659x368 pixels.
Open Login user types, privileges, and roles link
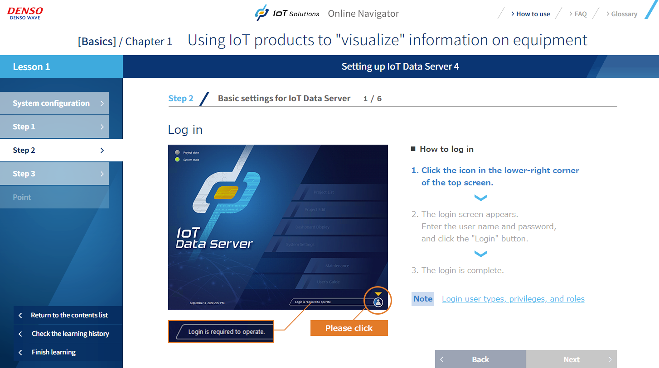point(513,299)
